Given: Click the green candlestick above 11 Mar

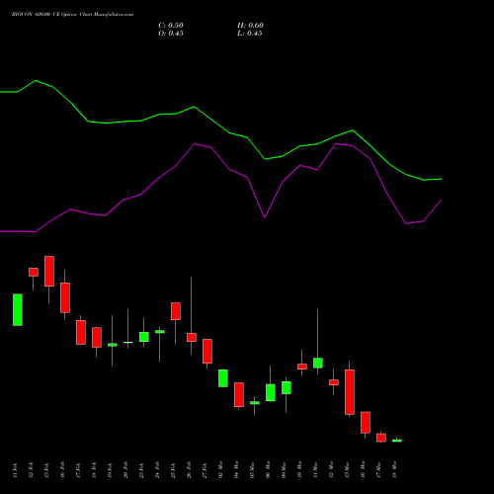Looking at the screenshot, I should point(318,363).
